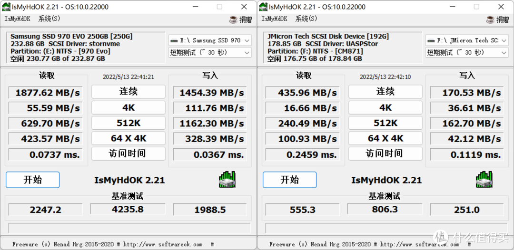
Task: Open the IsMyHdOK menu in left window
Action: click(17, 19)
